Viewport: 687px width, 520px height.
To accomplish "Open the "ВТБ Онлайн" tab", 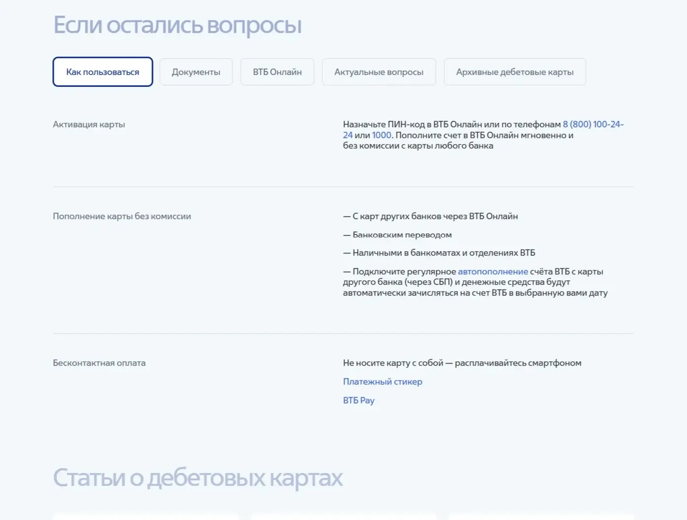I will tap(277, 72).
